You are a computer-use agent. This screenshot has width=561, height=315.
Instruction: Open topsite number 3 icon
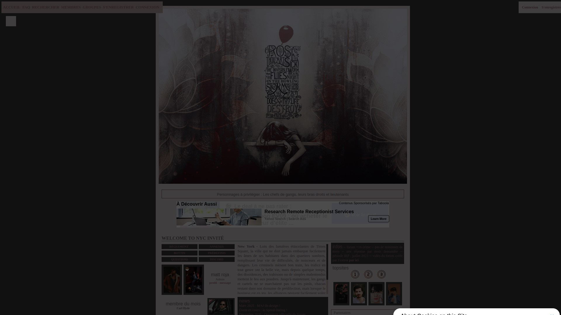coord(381,274)
